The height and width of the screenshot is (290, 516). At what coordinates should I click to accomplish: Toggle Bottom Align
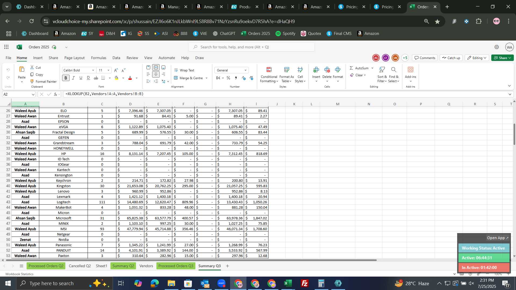click(163, 67)
